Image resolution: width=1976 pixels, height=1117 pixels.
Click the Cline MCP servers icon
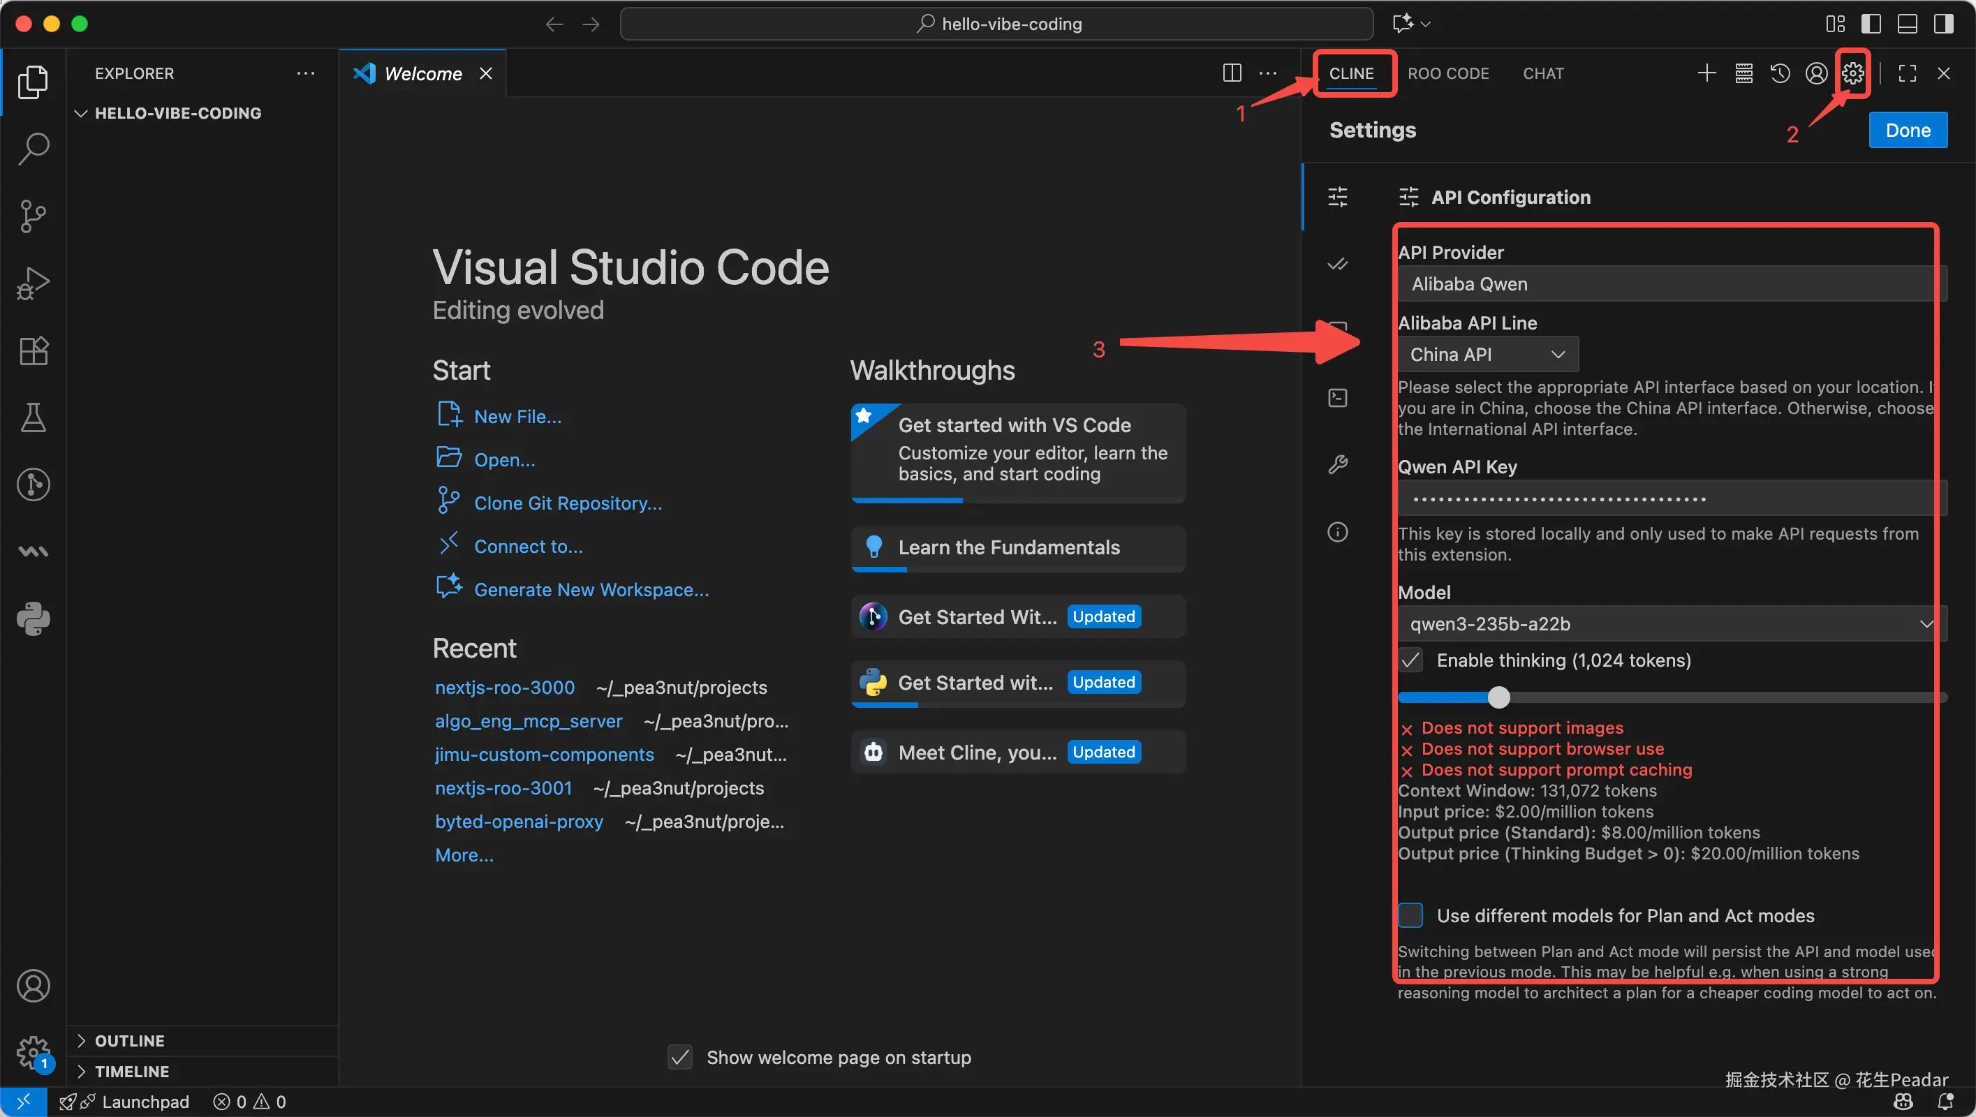1743,73
